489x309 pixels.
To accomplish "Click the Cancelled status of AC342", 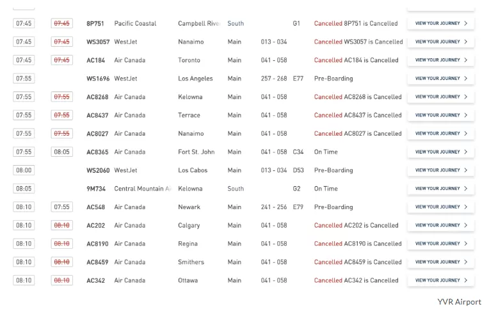I will [328, 280].
